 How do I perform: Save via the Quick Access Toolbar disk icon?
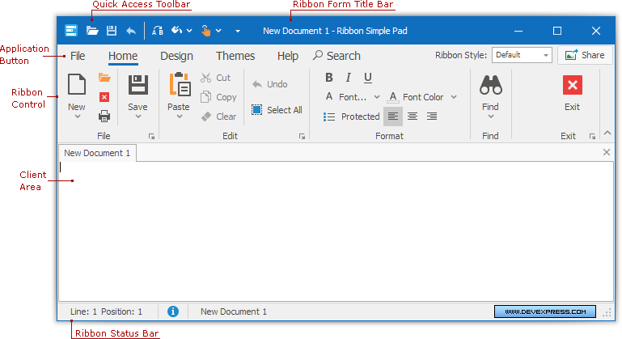click(x=112, y=31)
